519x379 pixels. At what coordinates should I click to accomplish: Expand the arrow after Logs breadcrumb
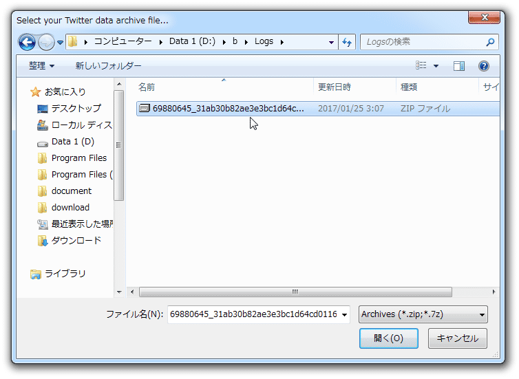(x=282, y=42)
